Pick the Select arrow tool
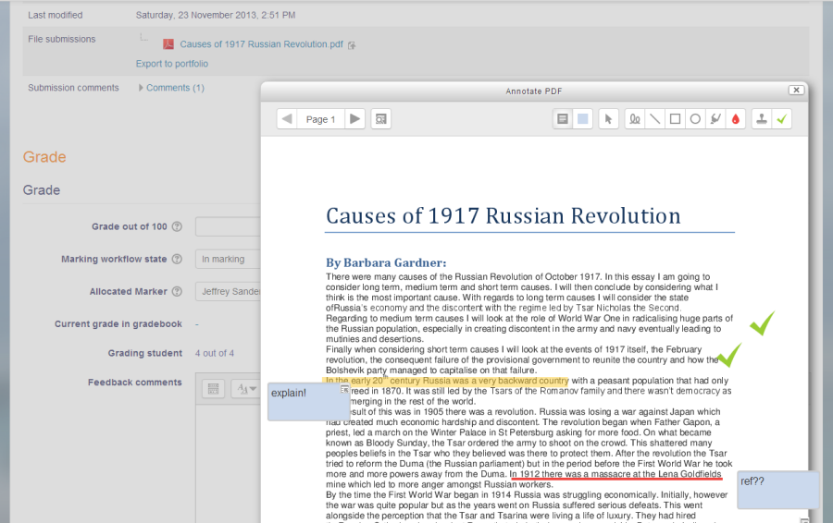This screenshot has width=833, height=523. click(608, 119)
